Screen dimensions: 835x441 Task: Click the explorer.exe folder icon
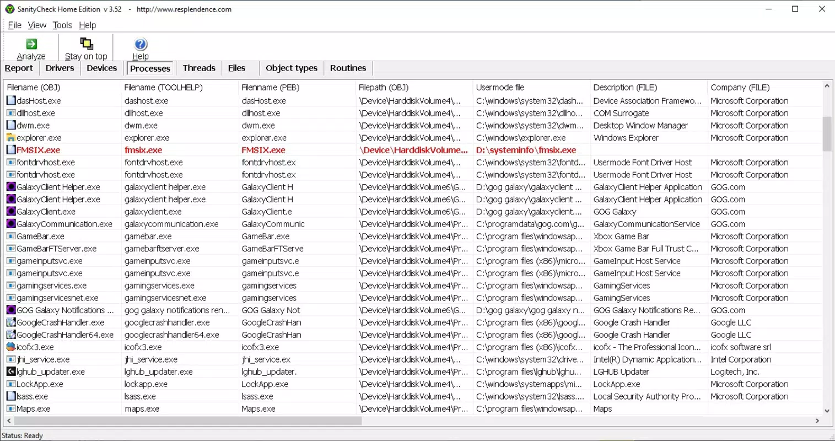11,137
